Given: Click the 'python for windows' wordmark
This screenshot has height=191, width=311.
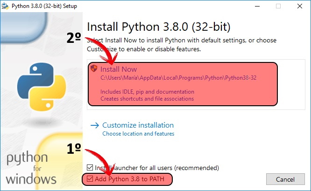Looking at the screenshot, I should pyautogui.click(x=31, y=168).
